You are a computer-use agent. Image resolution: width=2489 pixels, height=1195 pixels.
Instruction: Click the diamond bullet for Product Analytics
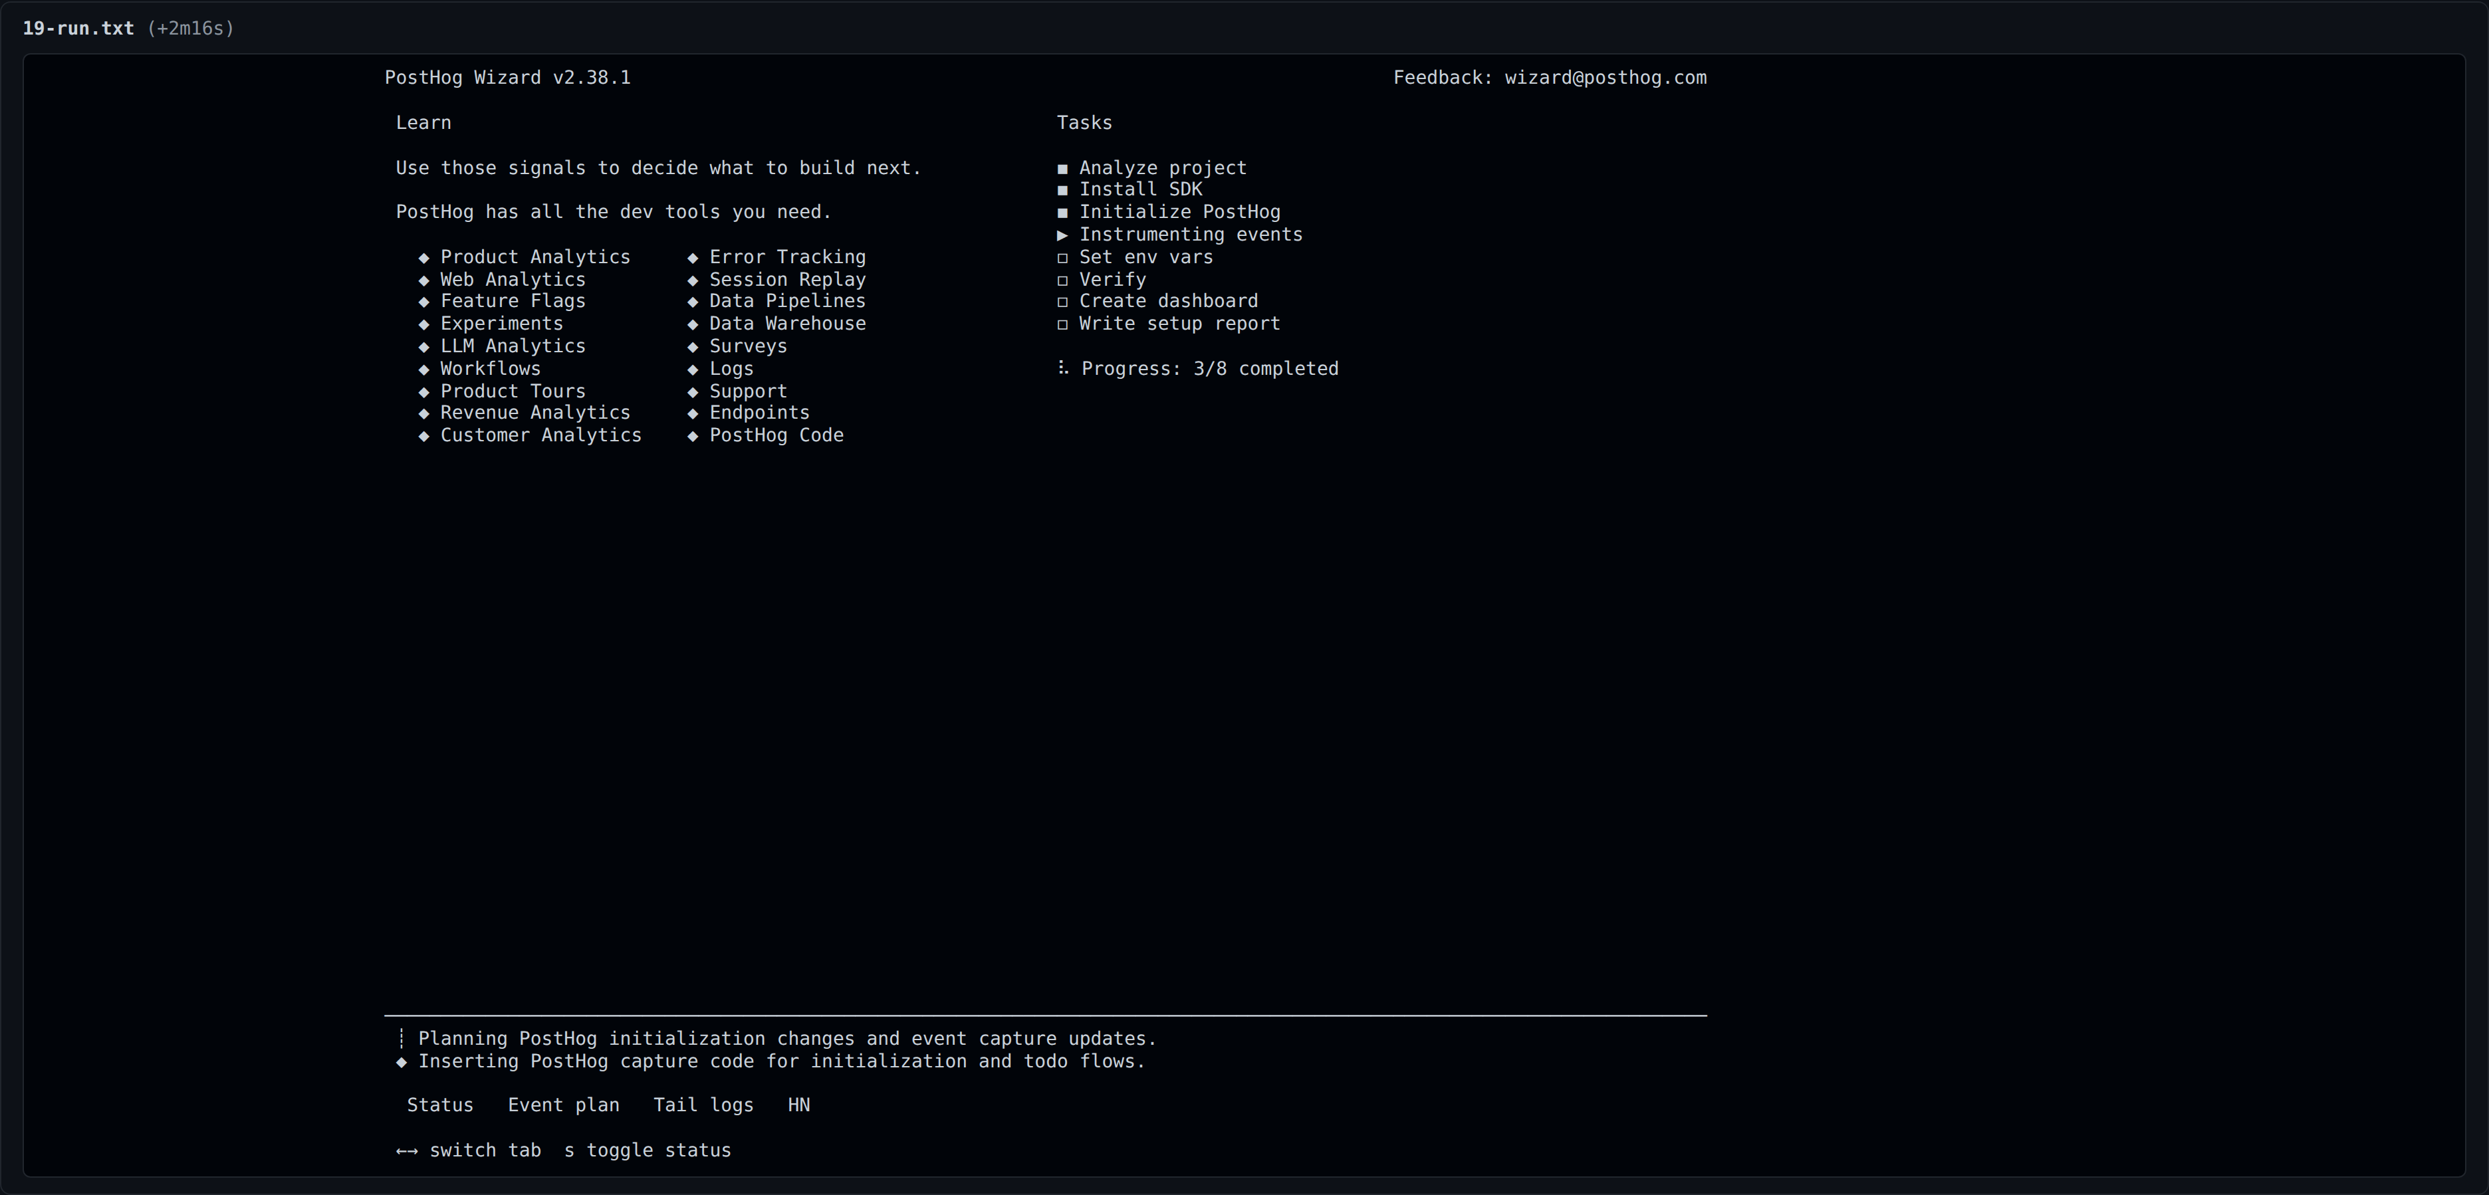pos(423,258)
